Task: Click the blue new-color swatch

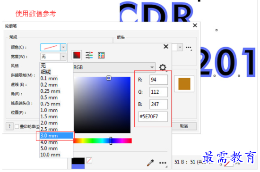Action: (78, 166)
